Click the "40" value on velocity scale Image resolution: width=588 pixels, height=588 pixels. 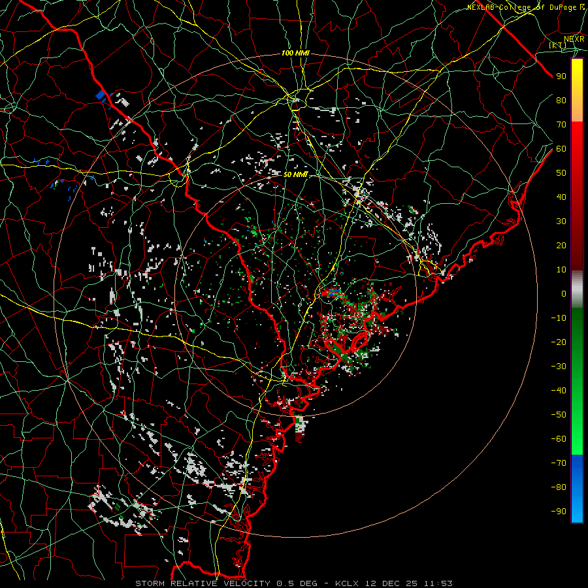tap(561, 197)
